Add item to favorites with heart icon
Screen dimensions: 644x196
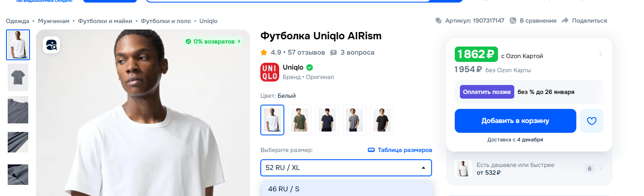coord(591,121)
